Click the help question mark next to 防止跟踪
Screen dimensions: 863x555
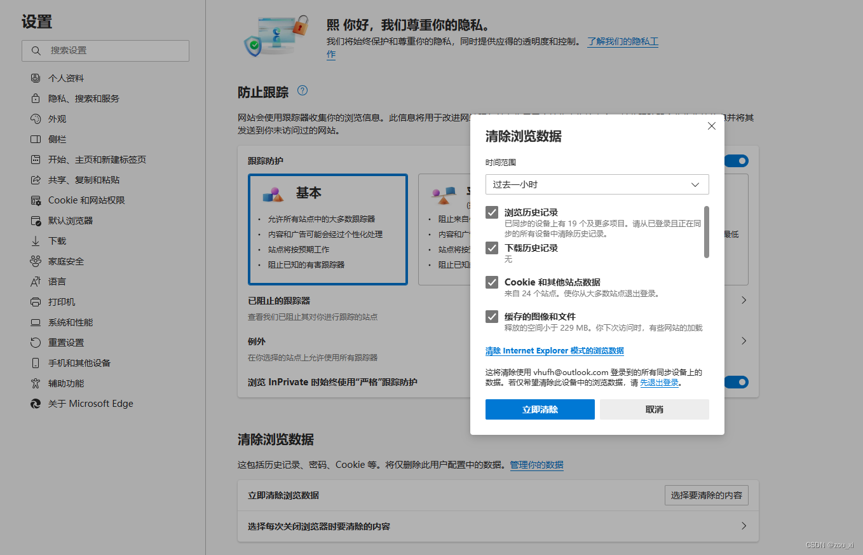pyautogui.click(x=302, y=90)
